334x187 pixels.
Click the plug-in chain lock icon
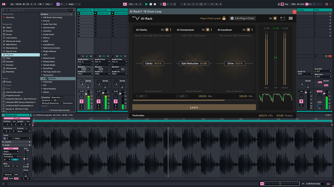(x=224, y=18)
